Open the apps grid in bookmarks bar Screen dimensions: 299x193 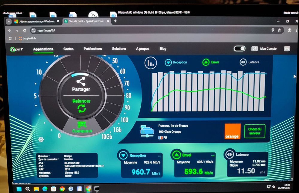tap(11, 39)
